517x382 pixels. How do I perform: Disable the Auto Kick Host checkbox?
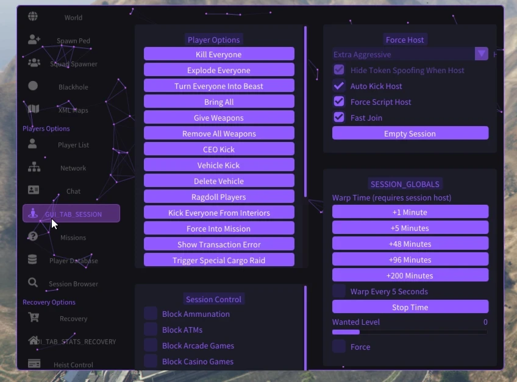click(x=339, y=86)
